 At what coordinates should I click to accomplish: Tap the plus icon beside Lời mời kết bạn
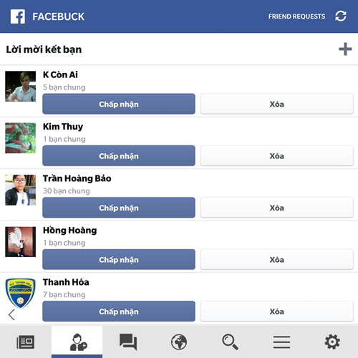coord(345,49)
